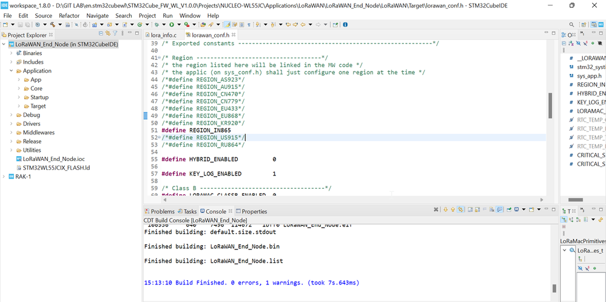606x302 pixels.
Task: Expand the Middlewares folder node
Action: pos(11,133)
